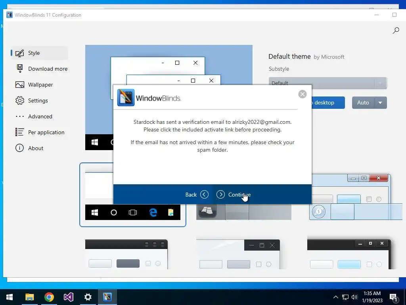Click the Continue right-chevron circle icon
This screenshot has width=406, height=305.
click(220, 195)
